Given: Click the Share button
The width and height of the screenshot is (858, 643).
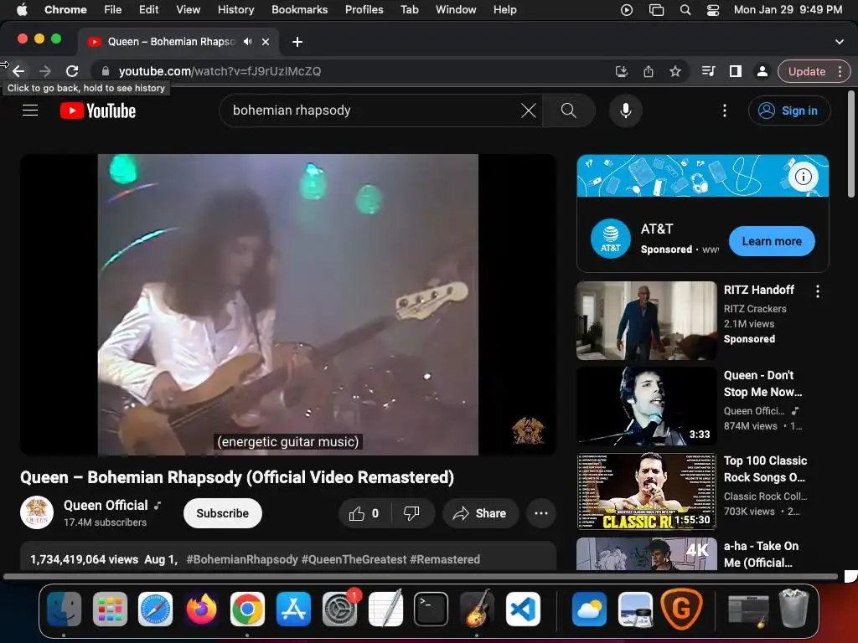Looking at the screenshot, I should 480,513.
